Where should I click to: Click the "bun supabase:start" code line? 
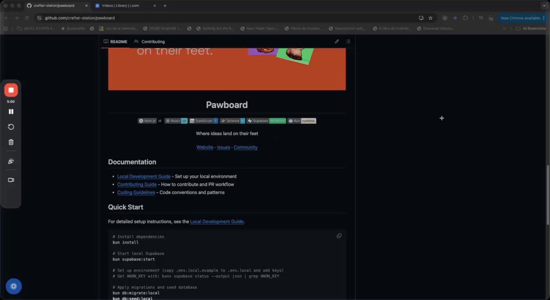[134, 259]
